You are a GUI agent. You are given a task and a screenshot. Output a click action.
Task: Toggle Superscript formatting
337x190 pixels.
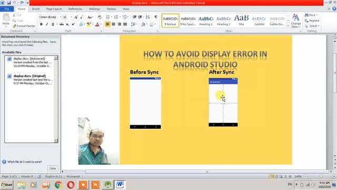(73, 24)
